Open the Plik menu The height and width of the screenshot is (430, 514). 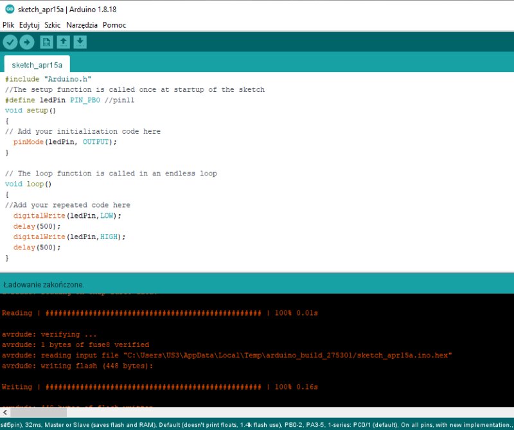click(8, 25)
